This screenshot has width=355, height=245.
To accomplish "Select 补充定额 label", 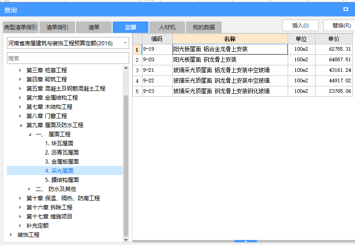I will pyautogui.click(x=38, y=225).
